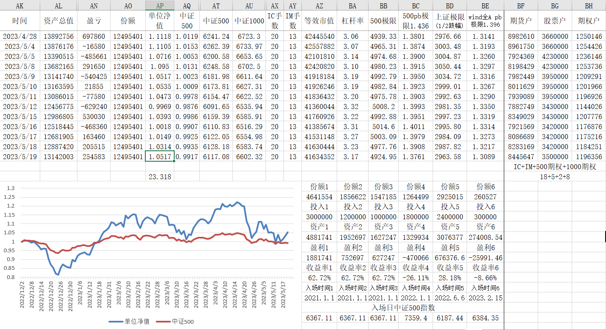The height and width of the screenshot is (330, 606).
Task: Click the 资产总值 header cell
Action: tap(59, 21)
